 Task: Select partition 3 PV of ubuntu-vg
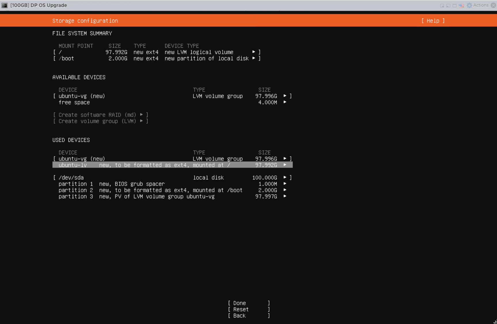pyautogui.click(x=172, y=197)
